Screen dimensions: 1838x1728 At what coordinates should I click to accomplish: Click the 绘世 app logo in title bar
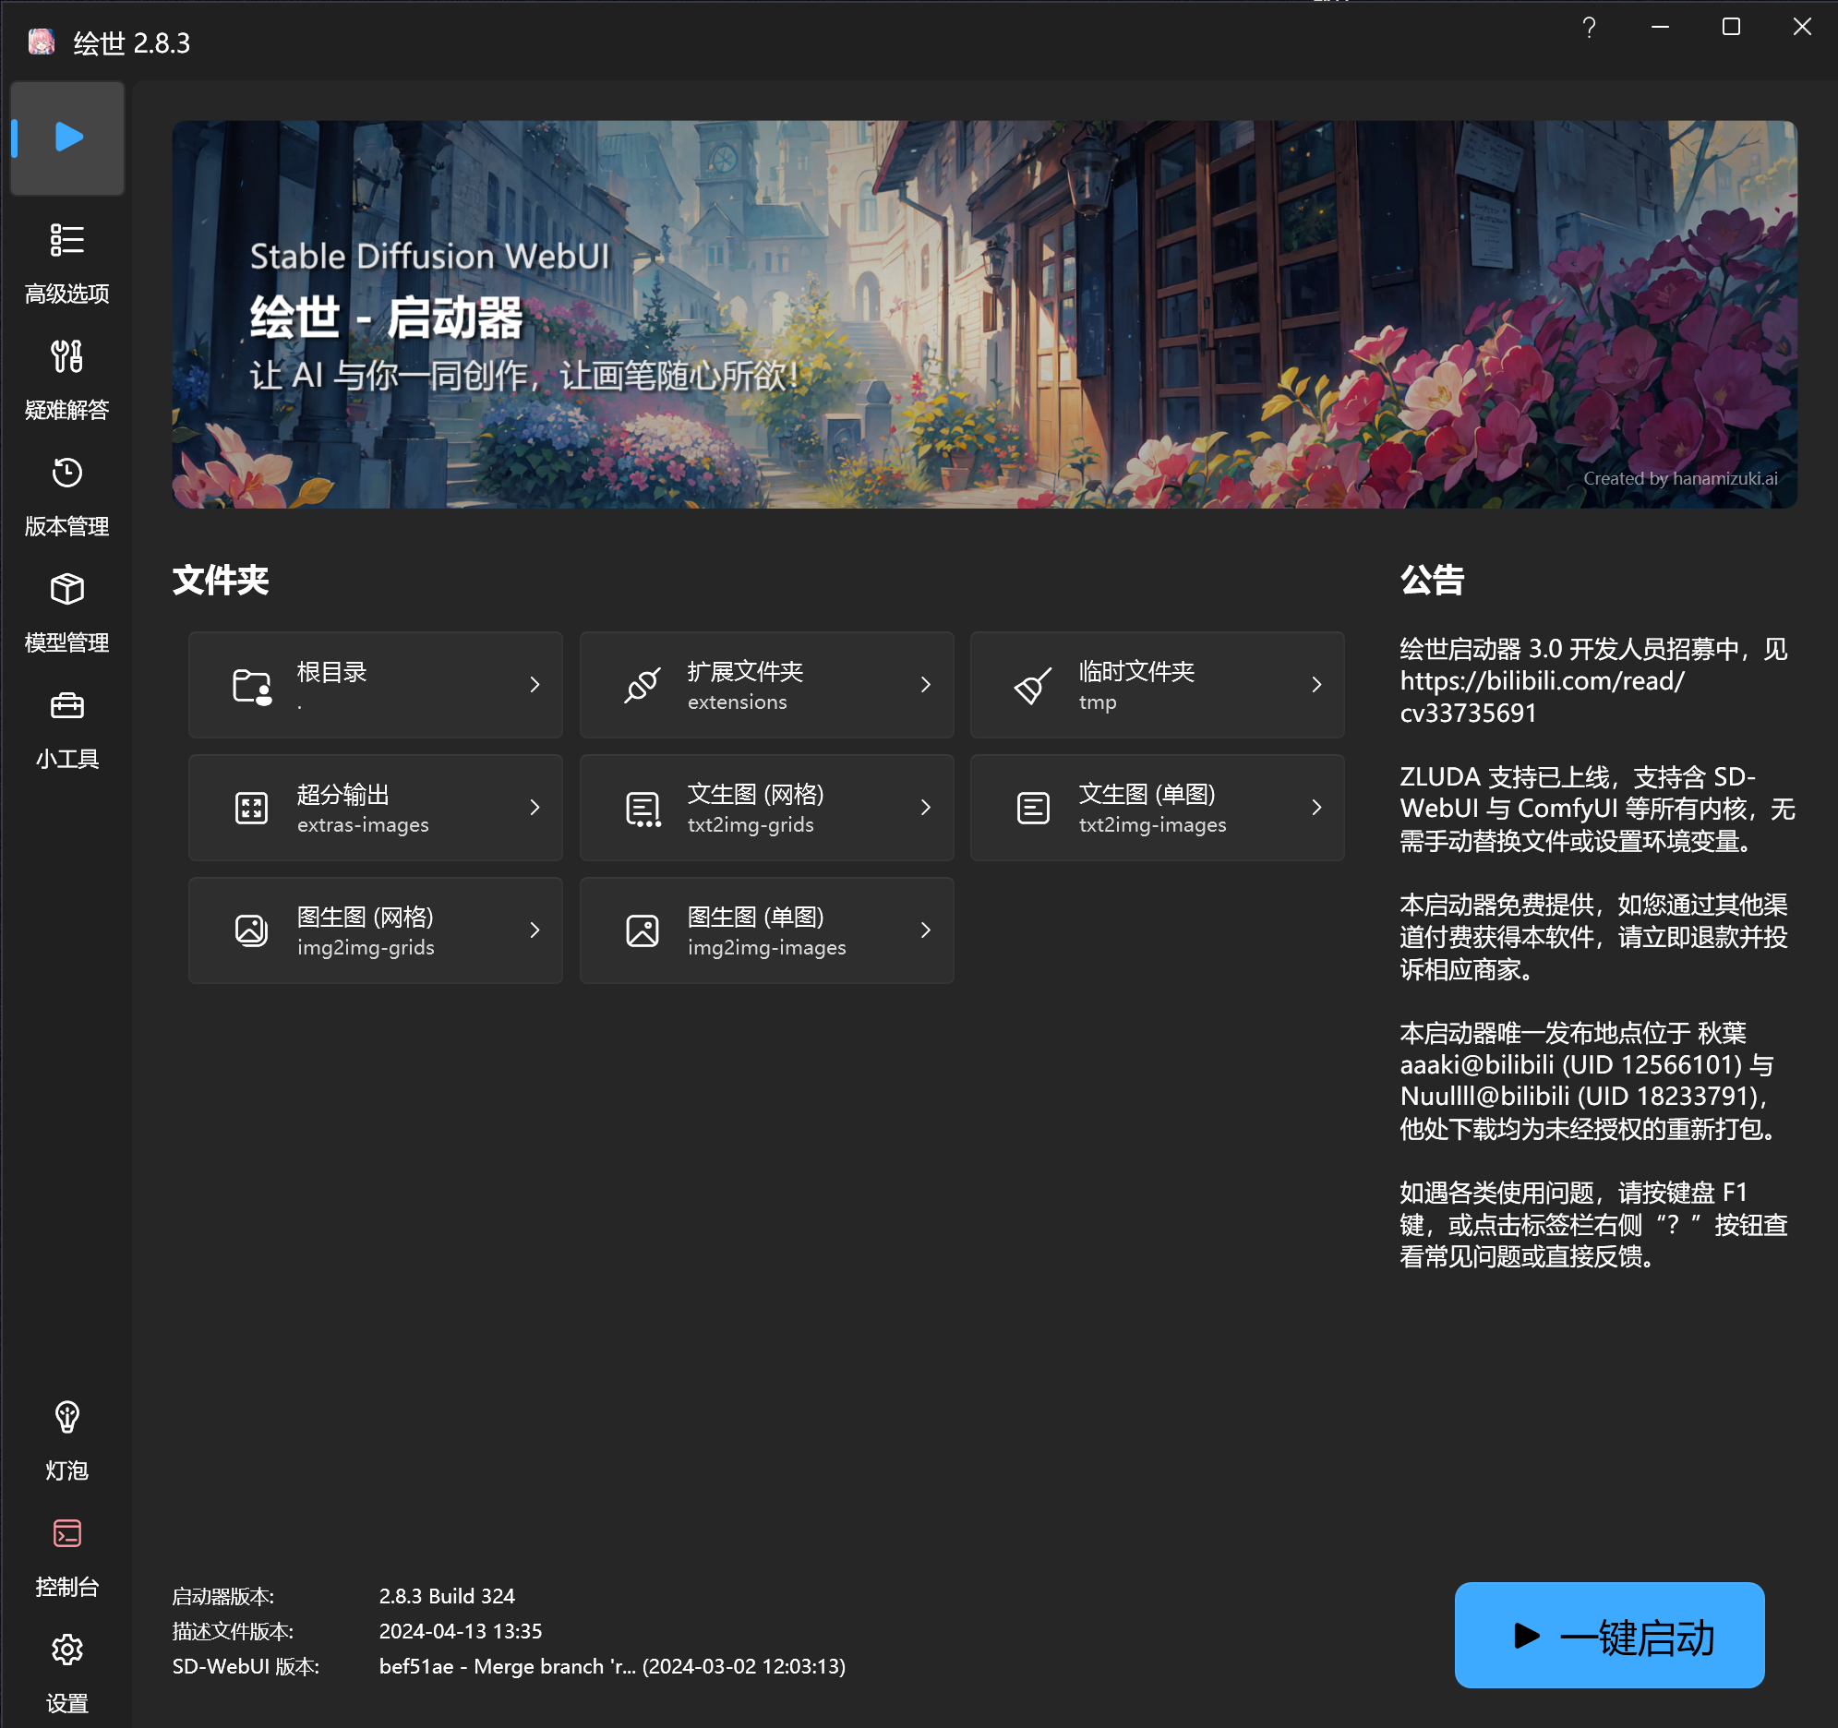point(42,42)
